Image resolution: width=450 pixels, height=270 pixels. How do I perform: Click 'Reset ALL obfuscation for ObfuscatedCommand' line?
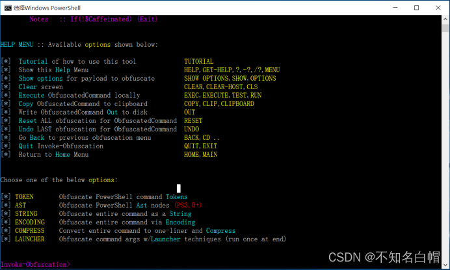[98, 120]
